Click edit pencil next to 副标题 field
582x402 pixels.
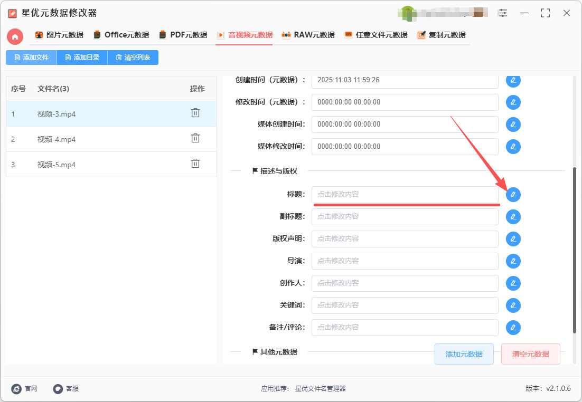pos(513,217)
